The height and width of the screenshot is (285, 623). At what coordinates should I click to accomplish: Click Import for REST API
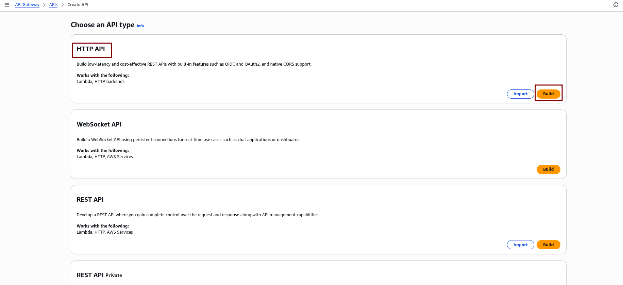point(520,245)
